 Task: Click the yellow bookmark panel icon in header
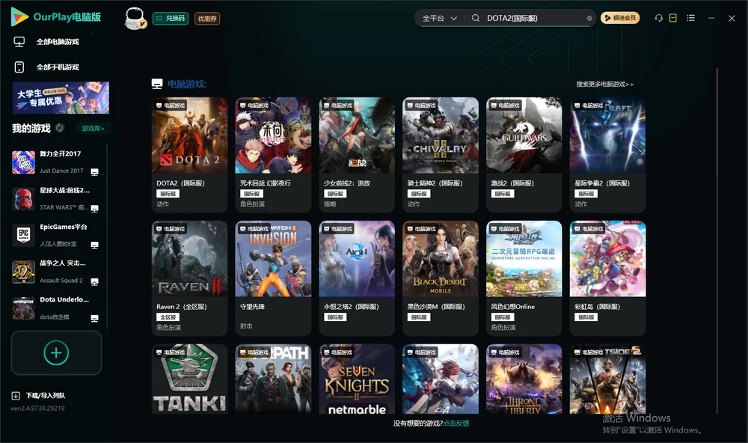(673, 18)
